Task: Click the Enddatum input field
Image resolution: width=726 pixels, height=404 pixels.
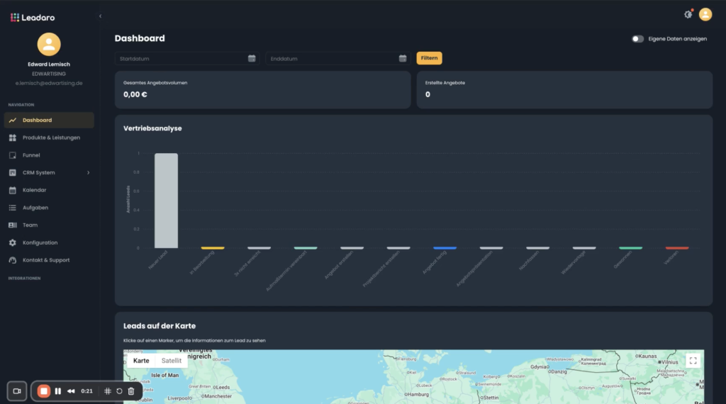Action: 338,58
